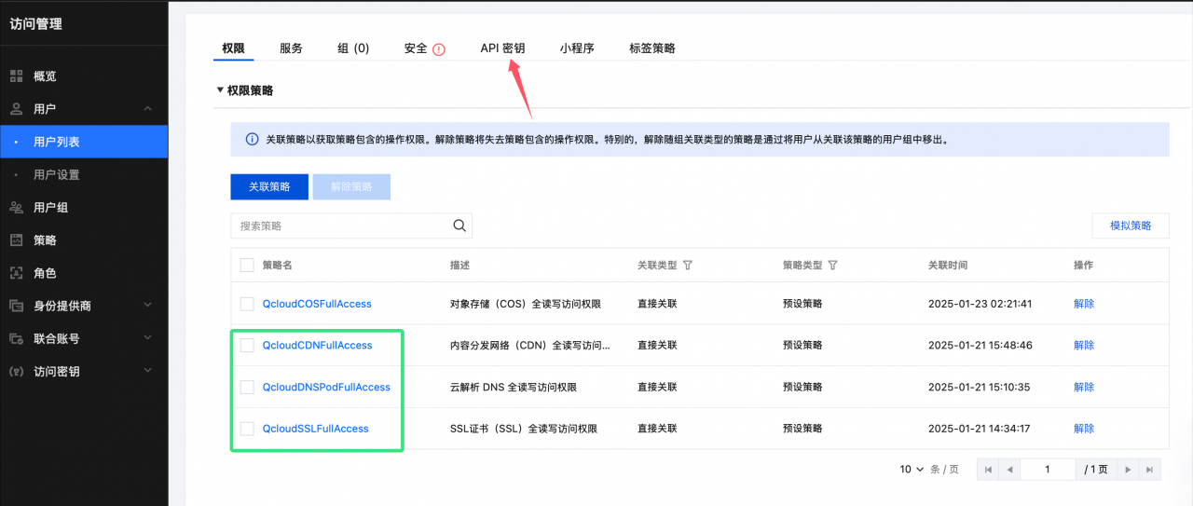The image size is (1193, 506).
Task: Open the 策略 policy sidebar icon
Action: [16, 239]
